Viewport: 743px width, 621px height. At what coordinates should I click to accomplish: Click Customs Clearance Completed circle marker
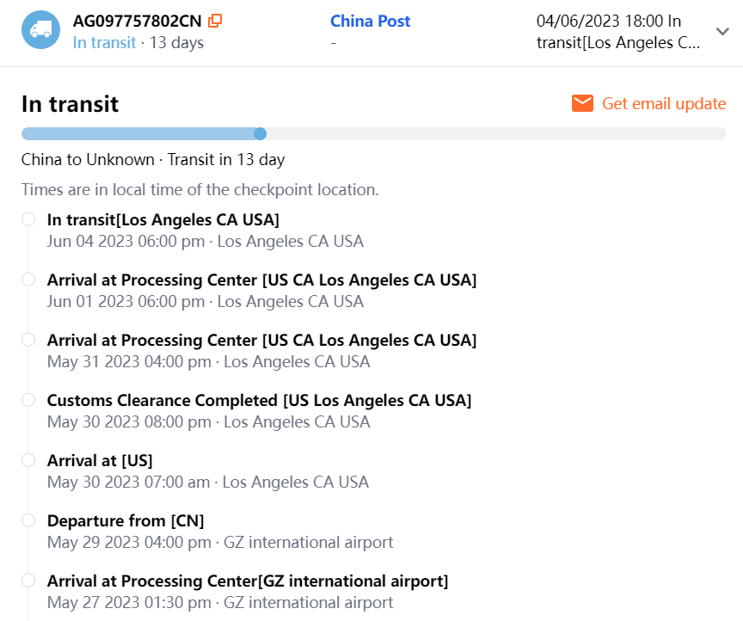pyautogui.click(x=28, y=400)
